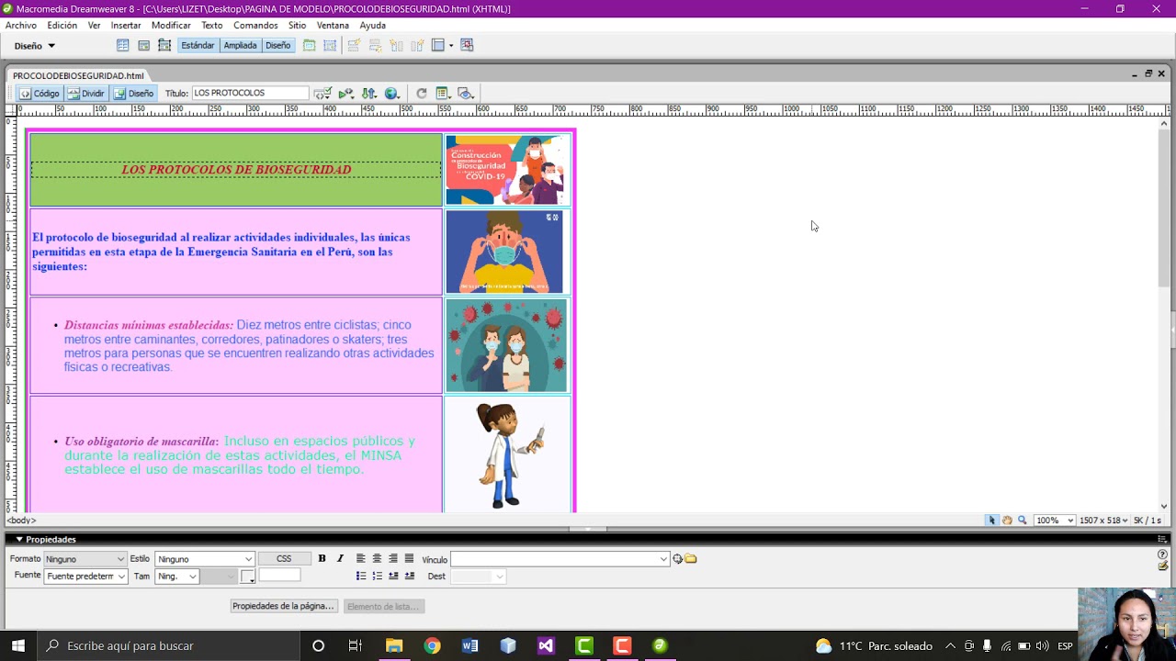This screenshot has width=1176, height=661.
Task: Open the Ventana menu
Action: pos(333,26)
